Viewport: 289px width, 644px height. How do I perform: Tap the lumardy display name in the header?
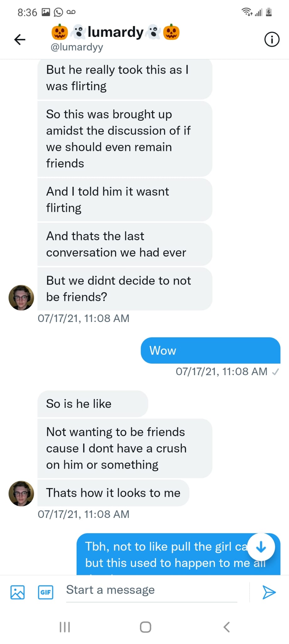pos(115,32)
